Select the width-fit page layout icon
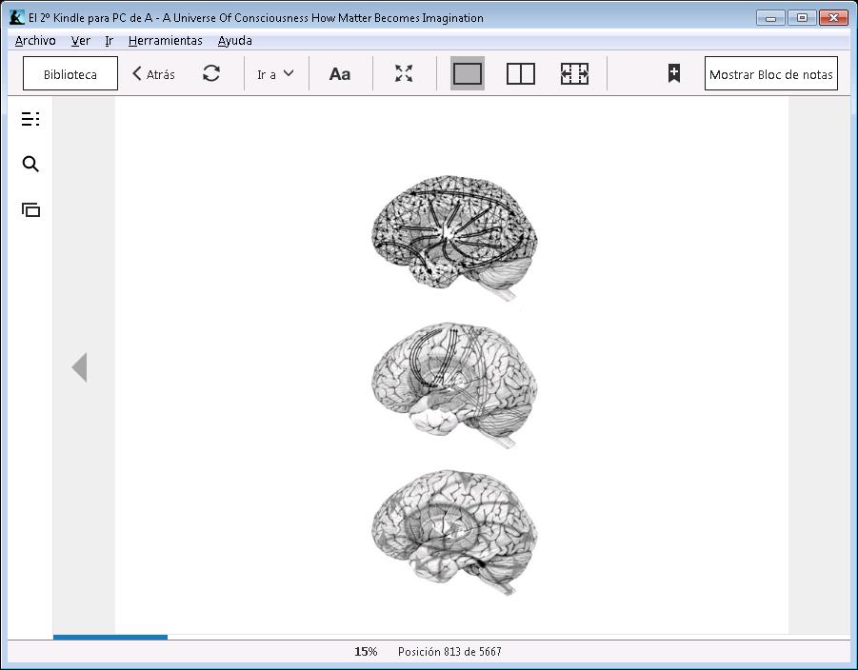The image size is (858, 670). tap(574, 73)
